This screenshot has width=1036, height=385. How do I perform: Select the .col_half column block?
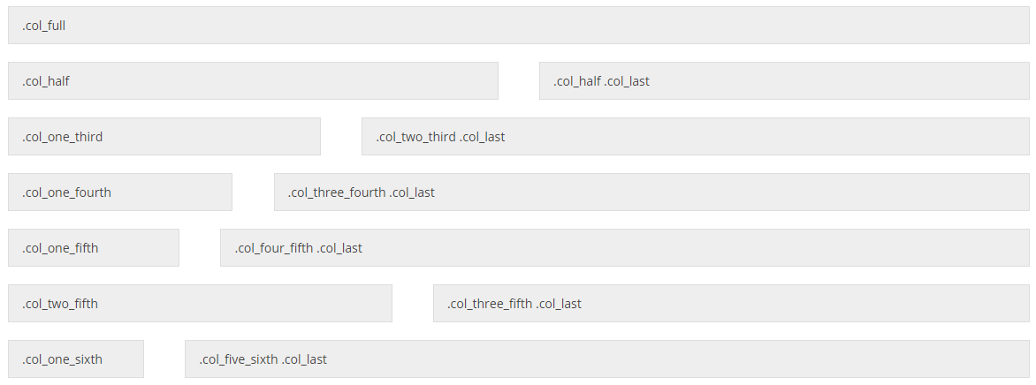point(253,81)
